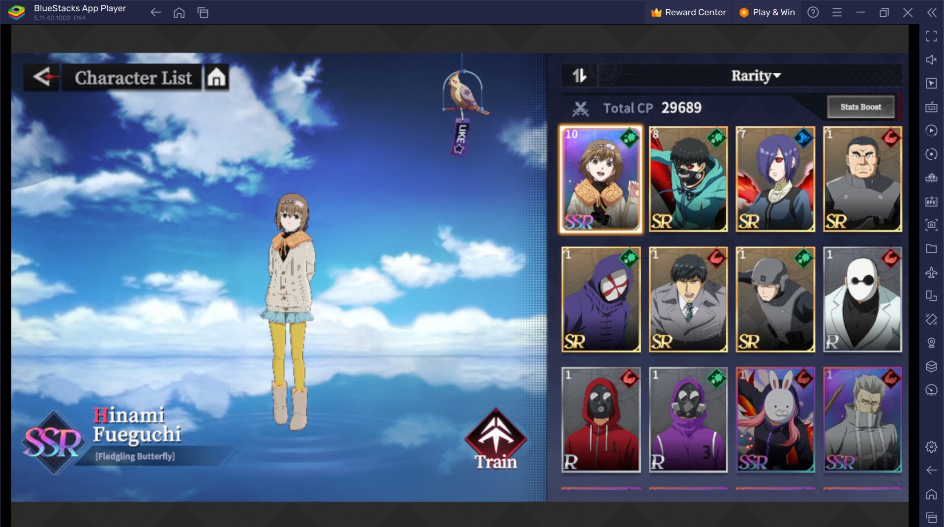Open the rotate screen icon in sidebar
This screenshot has height=527, width=944.
(x=931, y=319)
